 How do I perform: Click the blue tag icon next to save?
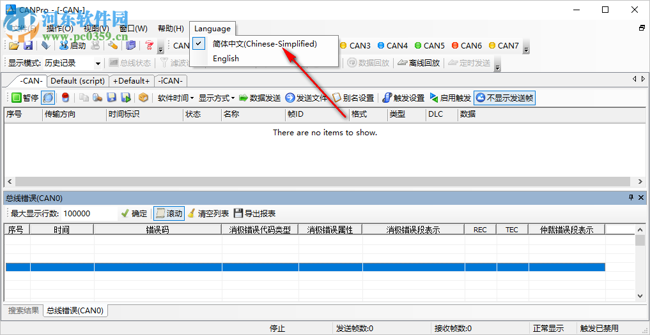pos(47,45)
